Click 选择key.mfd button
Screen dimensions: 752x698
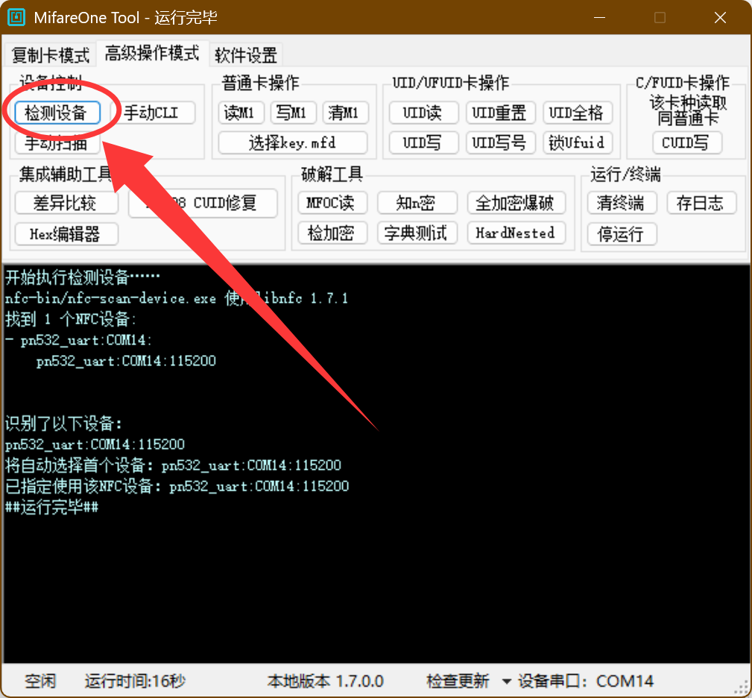[293, 142]
